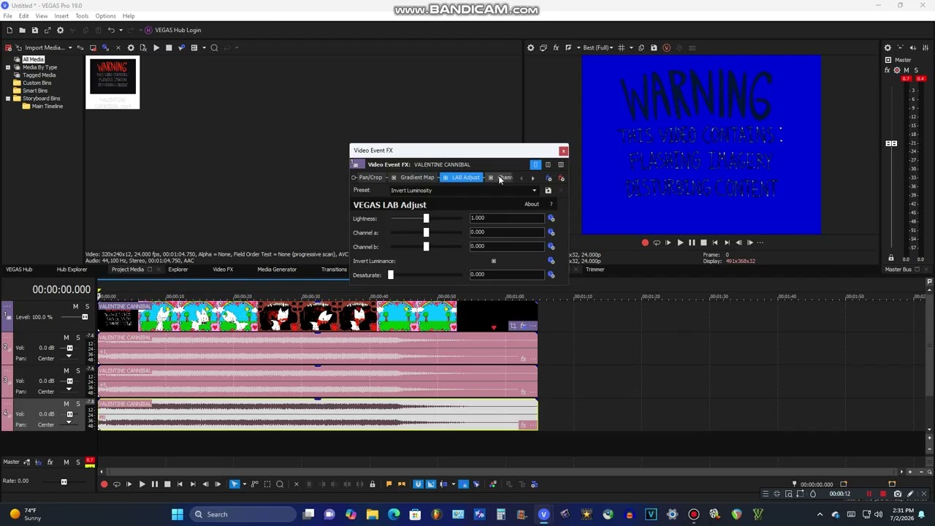Screen dimensions: 935x526
Task: Create a new project from the toolbar
Action: coord(9,30)
